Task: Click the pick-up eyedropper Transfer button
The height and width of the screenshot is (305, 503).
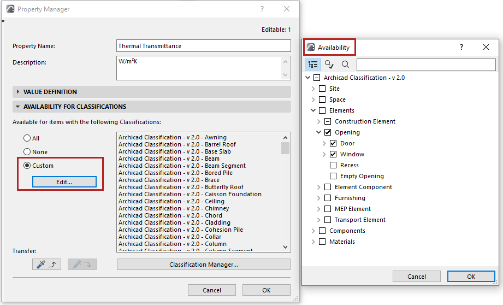Action: 46,265
